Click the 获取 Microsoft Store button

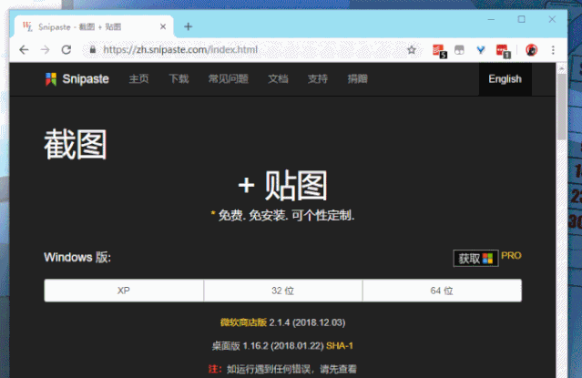point(475,258)
